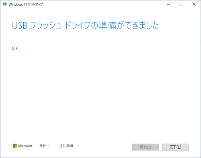Click the Windows 11 セットアップ title text
Screen dimensions: 201x158
pos(26,4)
